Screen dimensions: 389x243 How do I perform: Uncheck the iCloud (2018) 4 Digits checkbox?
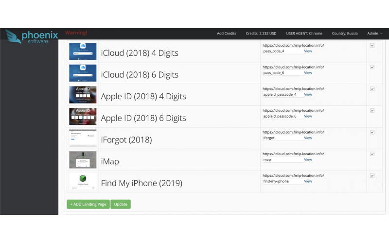click(372, 45)
